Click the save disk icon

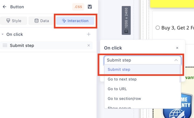90,7
